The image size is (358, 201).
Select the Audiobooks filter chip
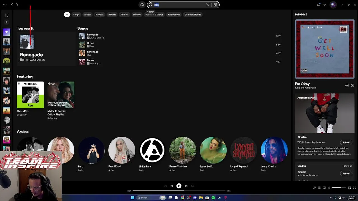pos(174,15)
